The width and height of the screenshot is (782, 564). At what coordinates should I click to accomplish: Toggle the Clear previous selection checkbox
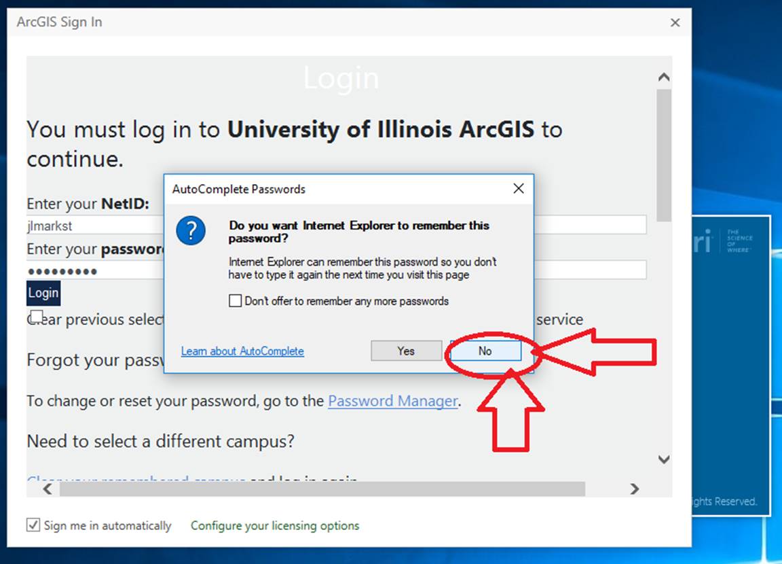(37, 316)
